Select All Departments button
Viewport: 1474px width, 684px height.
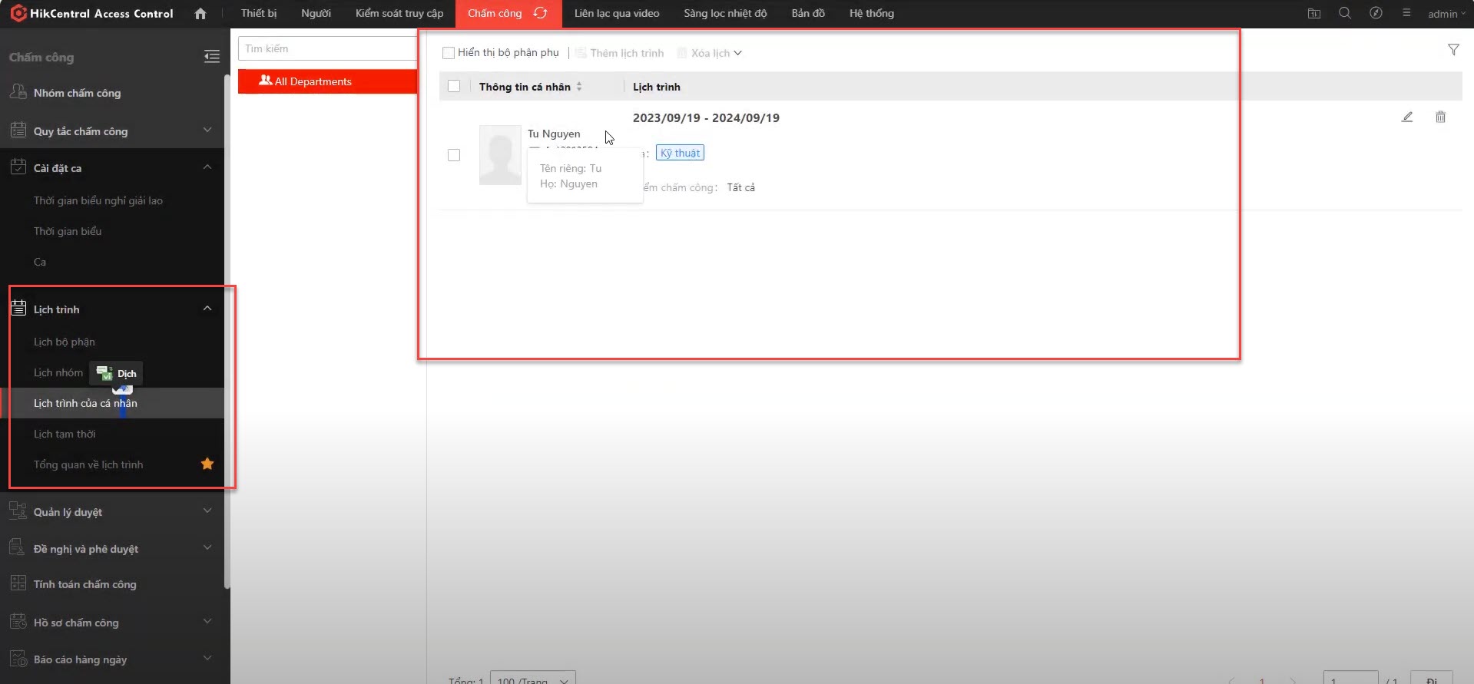(x=327, y=81)
